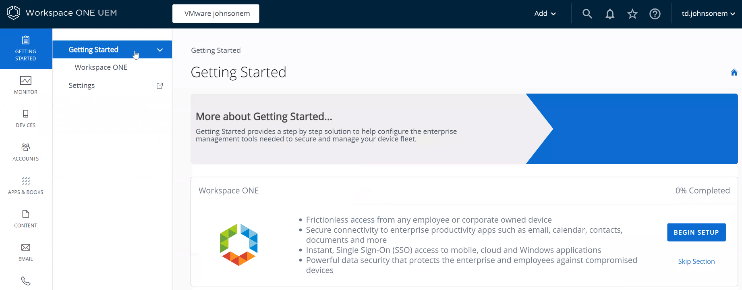This screenshot has height=290, width=742.
Task: Click the blue home icon
Action: tap(734, 72)
